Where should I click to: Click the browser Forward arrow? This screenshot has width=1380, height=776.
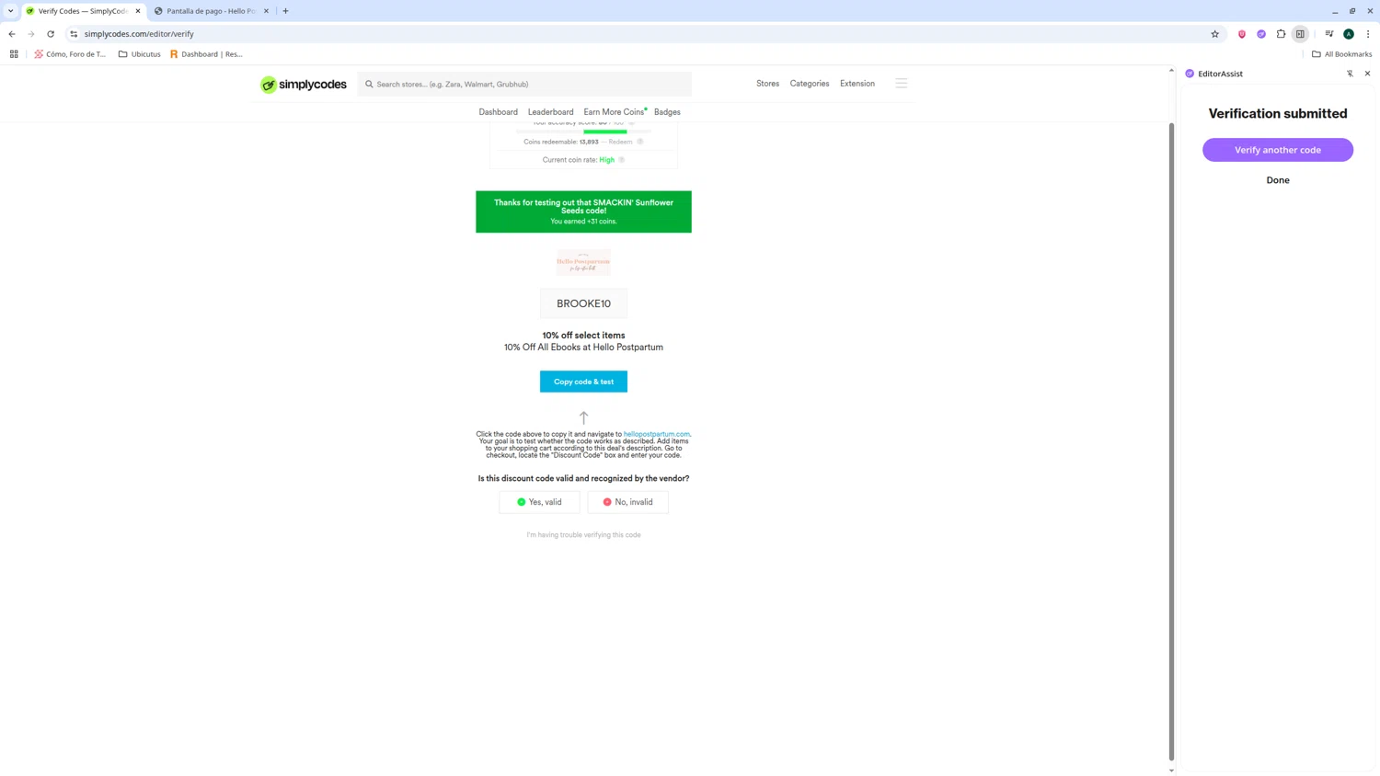[x=31, y=34]
